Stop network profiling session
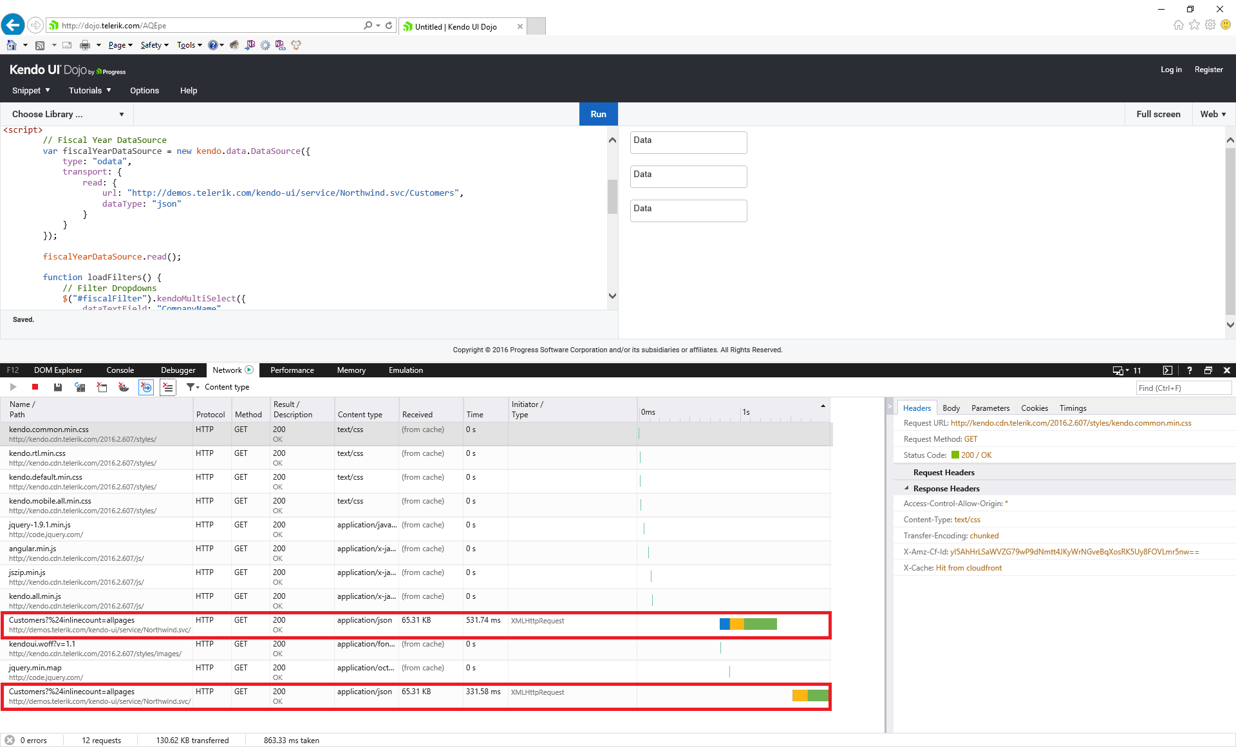The image size is (1236, 747). tap(35, 387)
